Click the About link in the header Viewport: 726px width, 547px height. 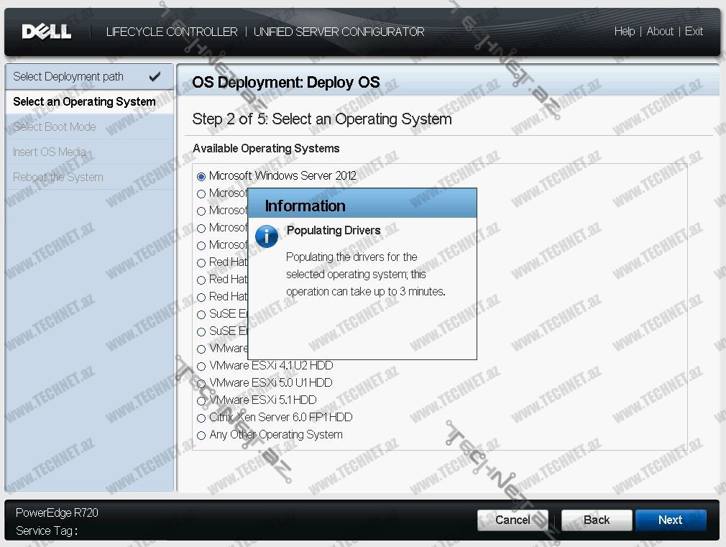[660, 32]
